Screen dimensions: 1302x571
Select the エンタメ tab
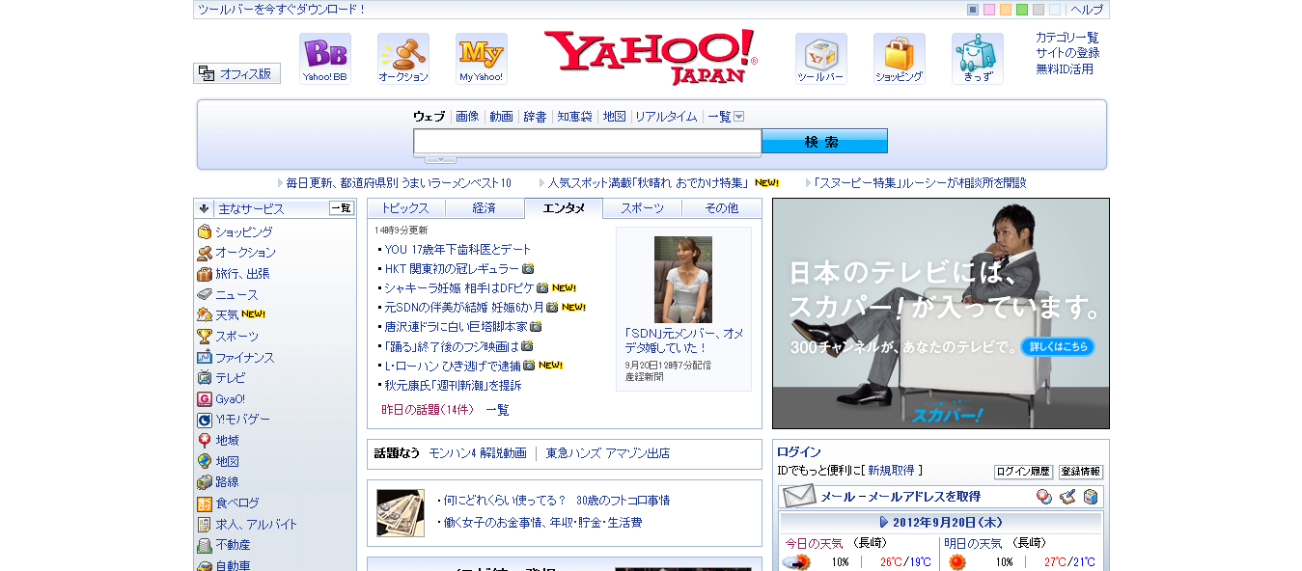(564, 208)
